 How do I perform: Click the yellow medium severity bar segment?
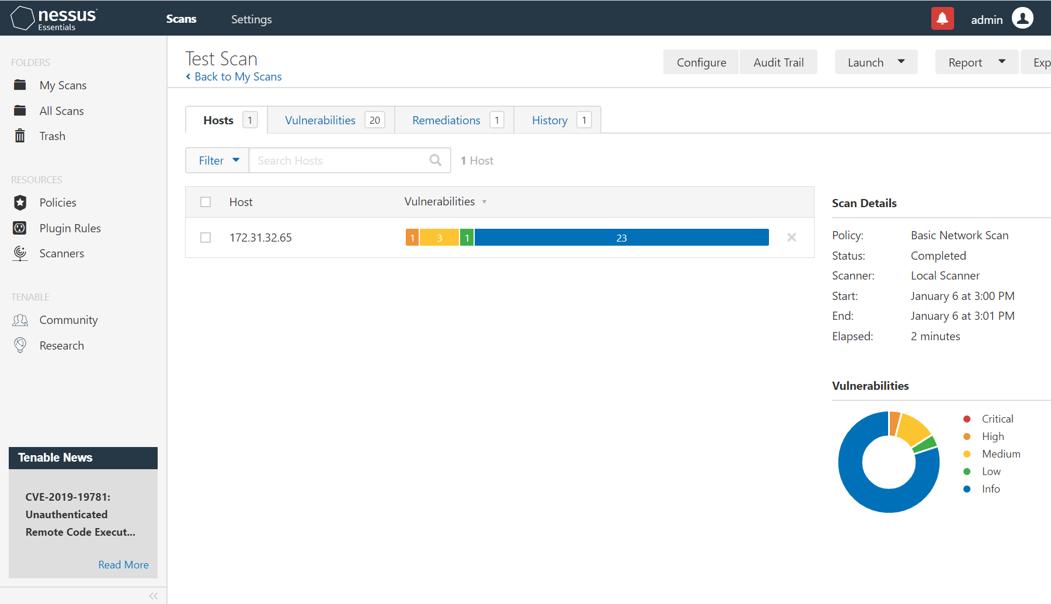click(x=439, y=238)
